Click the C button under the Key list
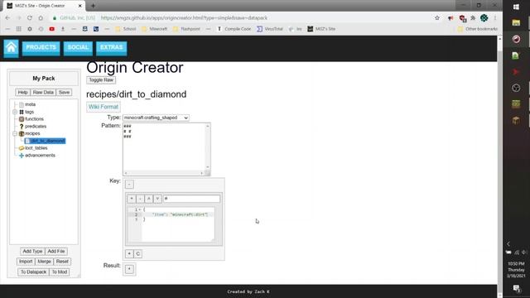Image resolution: width=530 pixels, height=298 pixels. pyautogui.click(x=138, y=254)
